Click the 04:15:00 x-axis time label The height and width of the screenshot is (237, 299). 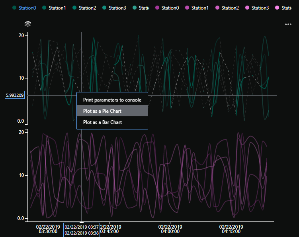click(231, 229)
